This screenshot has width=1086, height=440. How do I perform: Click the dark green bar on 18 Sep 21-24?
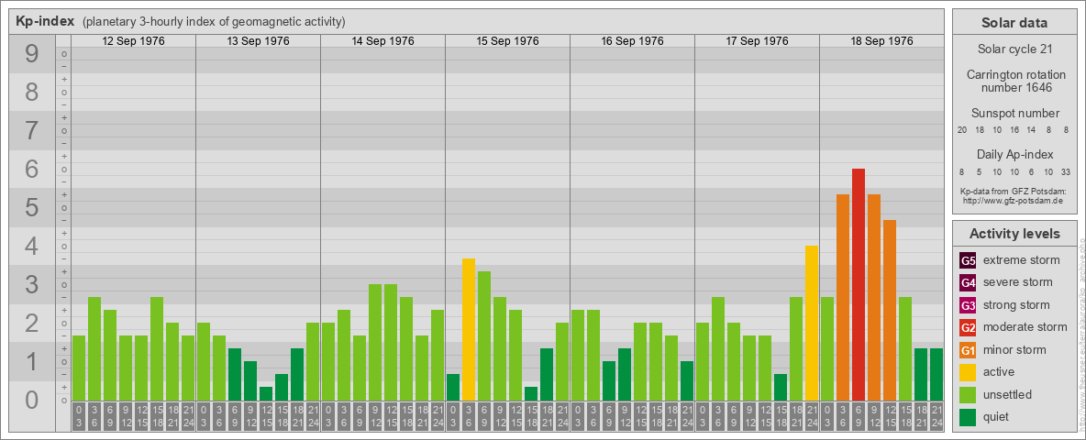pos(936,374)
